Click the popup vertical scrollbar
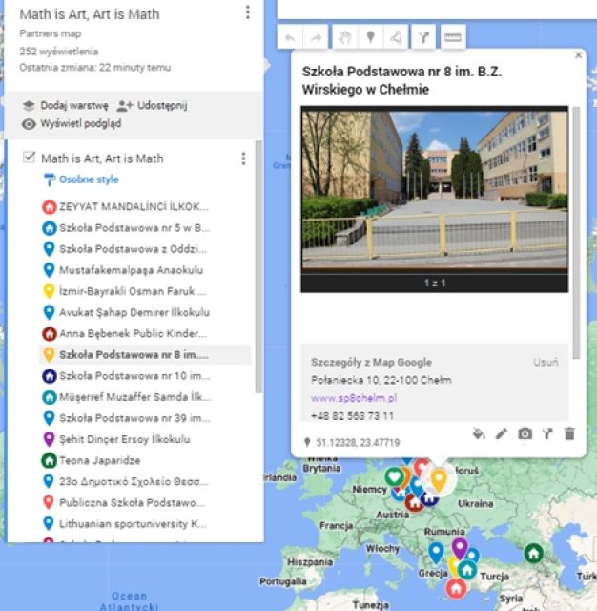Screen dimensions: 597x611 576,233
